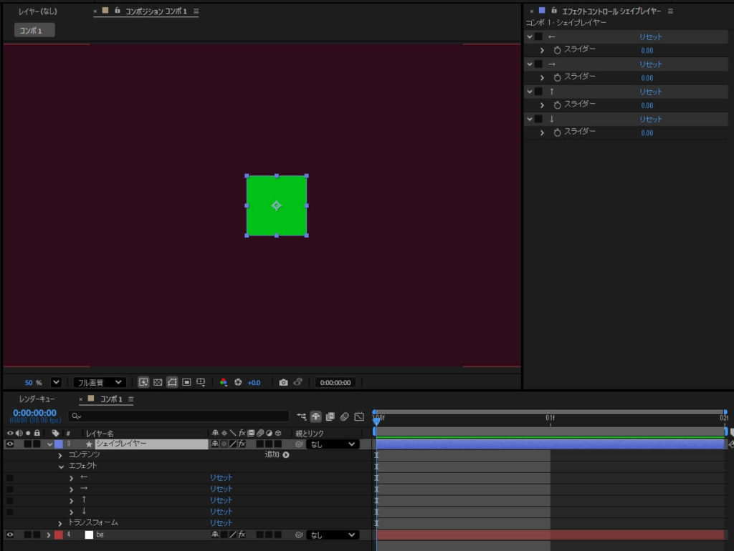The image size is (734, 551).
Task: Expand the コンテンツ group in timeline
Action: [x=60, y=454]
